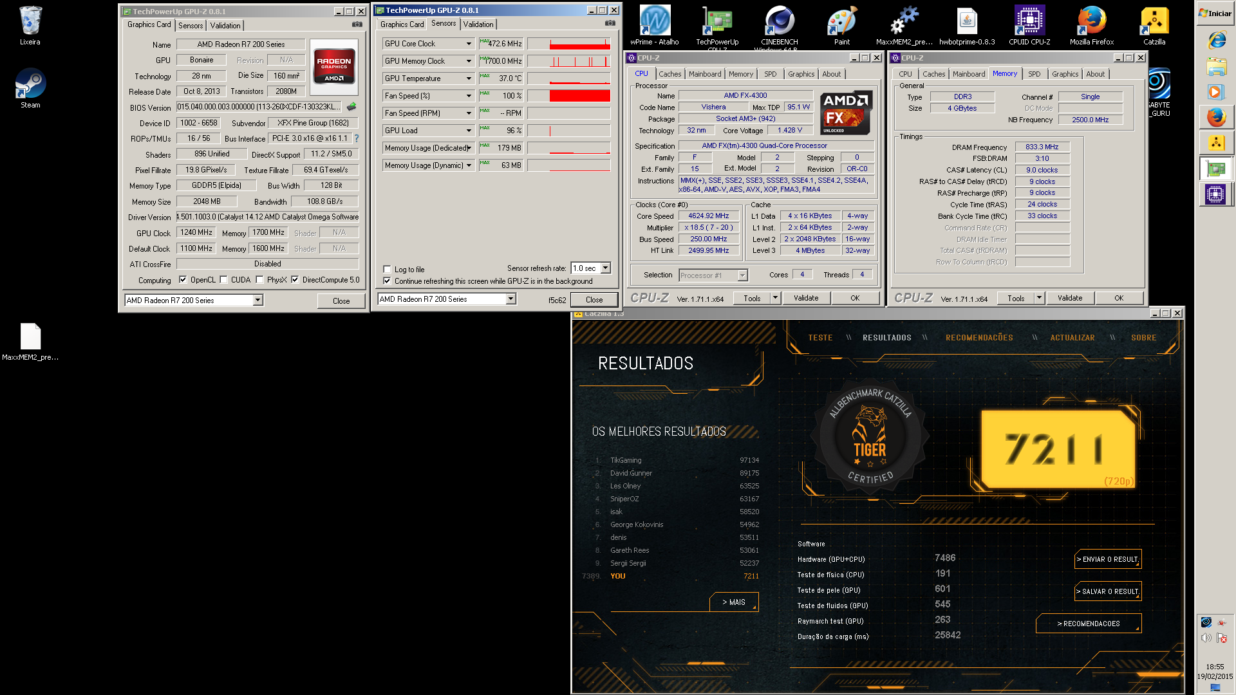Click the camera screenshot icon in GPU-Z Sensors window
The height and width of the screenshot is (695, 1236).
pos(610,23)
